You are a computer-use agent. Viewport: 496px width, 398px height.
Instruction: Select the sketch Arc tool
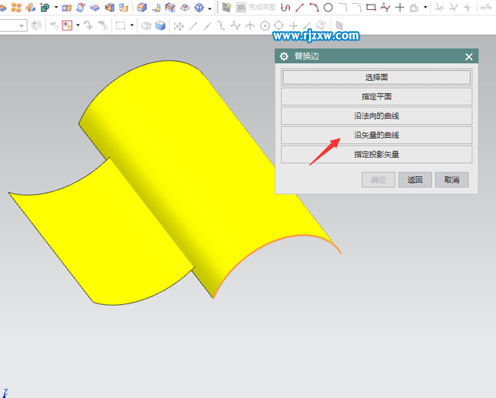(314, 8)
